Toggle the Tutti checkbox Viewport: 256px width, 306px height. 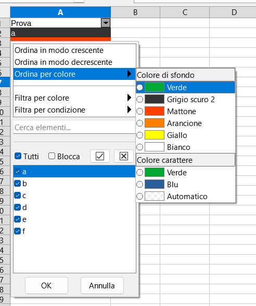coord(18,156)
